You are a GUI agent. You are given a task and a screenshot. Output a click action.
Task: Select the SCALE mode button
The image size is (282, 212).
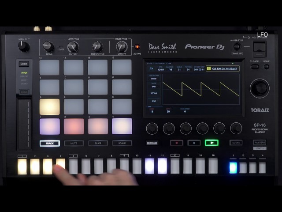(x=122, y=143)
